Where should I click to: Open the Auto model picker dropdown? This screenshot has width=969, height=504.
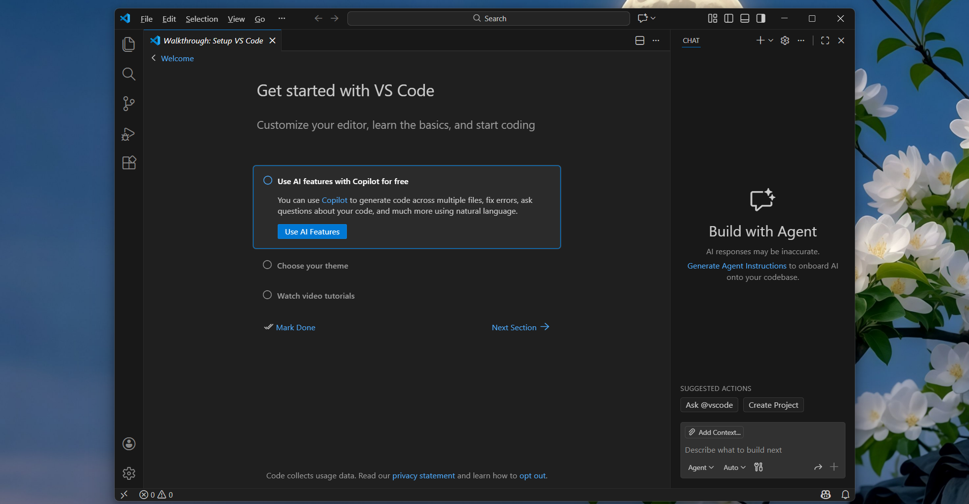734,467
